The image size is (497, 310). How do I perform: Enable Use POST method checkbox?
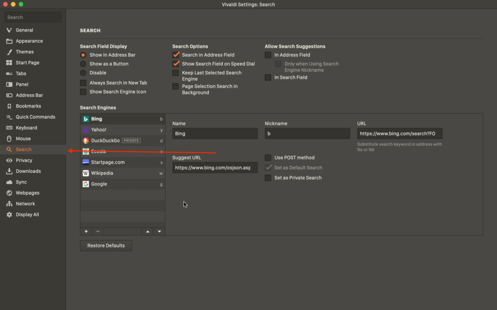click(268, 157)
